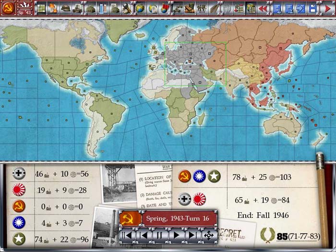Click the Soviet emblem in Allied alliance row

coord(185,176)
